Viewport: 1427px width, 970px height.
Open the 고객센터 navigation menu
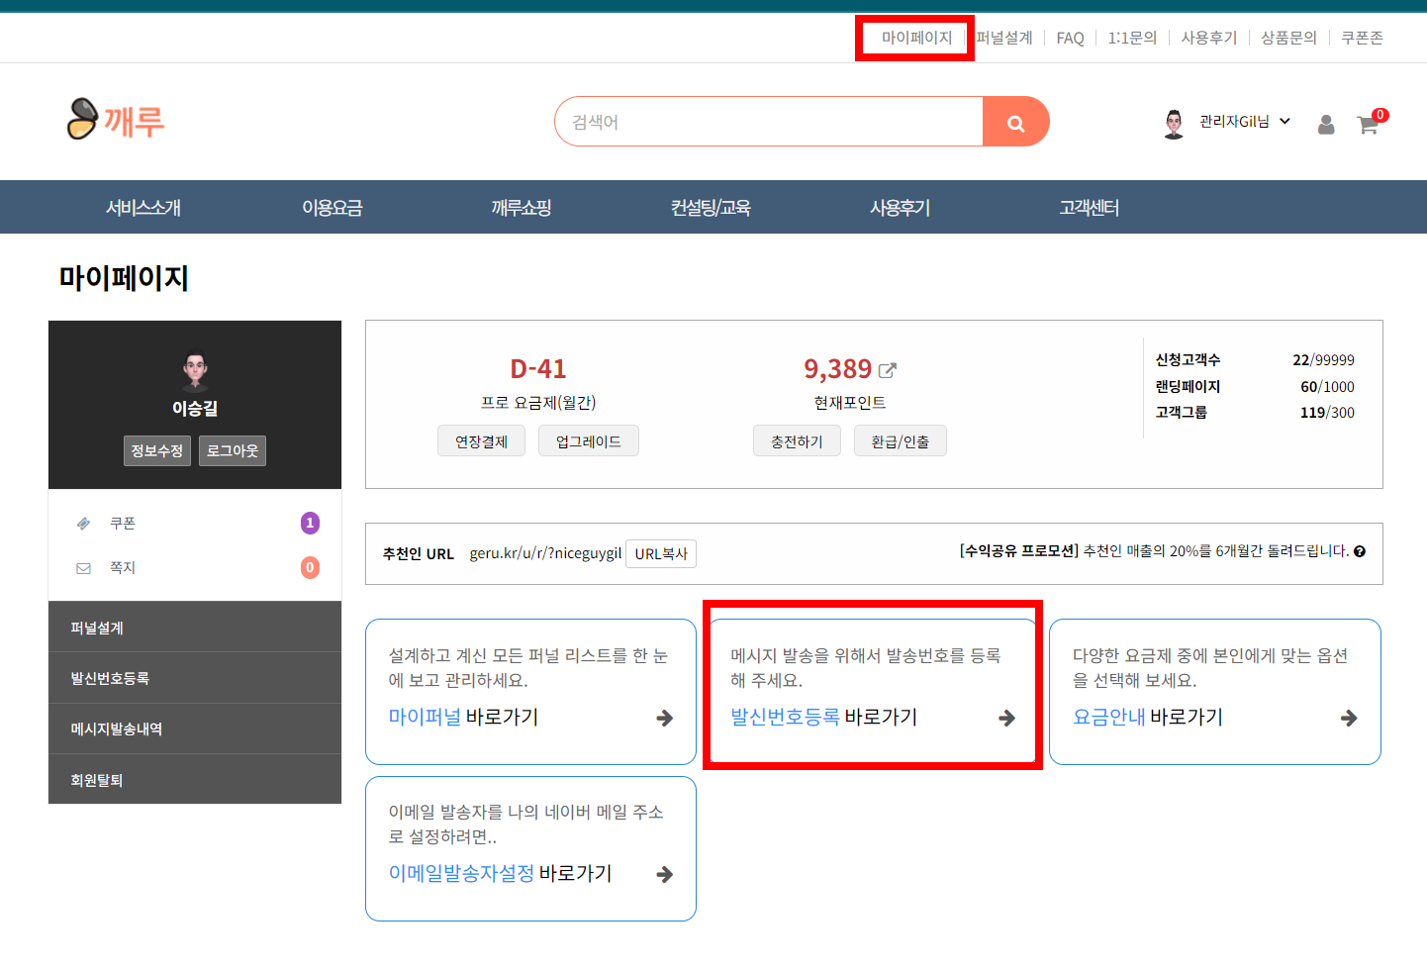[x=1089, y=208]
